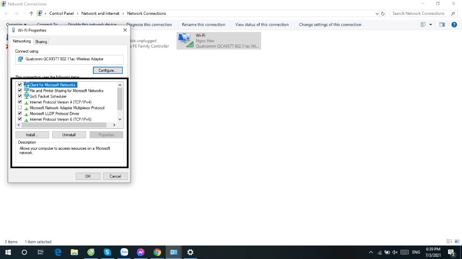Select Microsoft LLDP Protocol Driver item text

[x=54, y=114]
